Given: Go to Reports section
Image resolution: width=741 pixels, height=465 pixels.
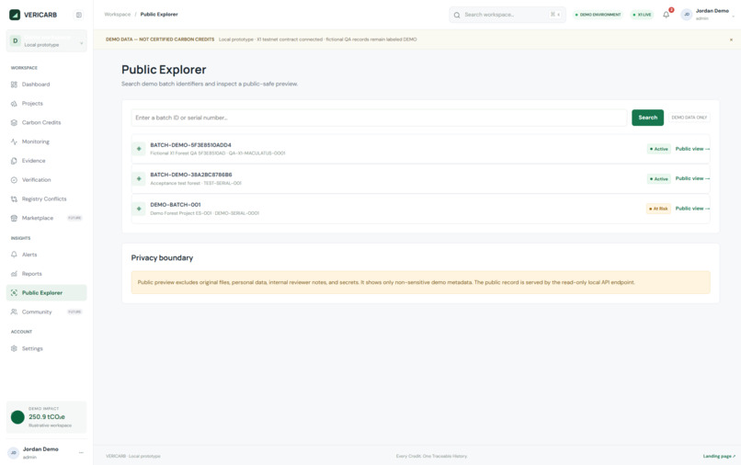Looking at the screenshot, I should (46, 274).
